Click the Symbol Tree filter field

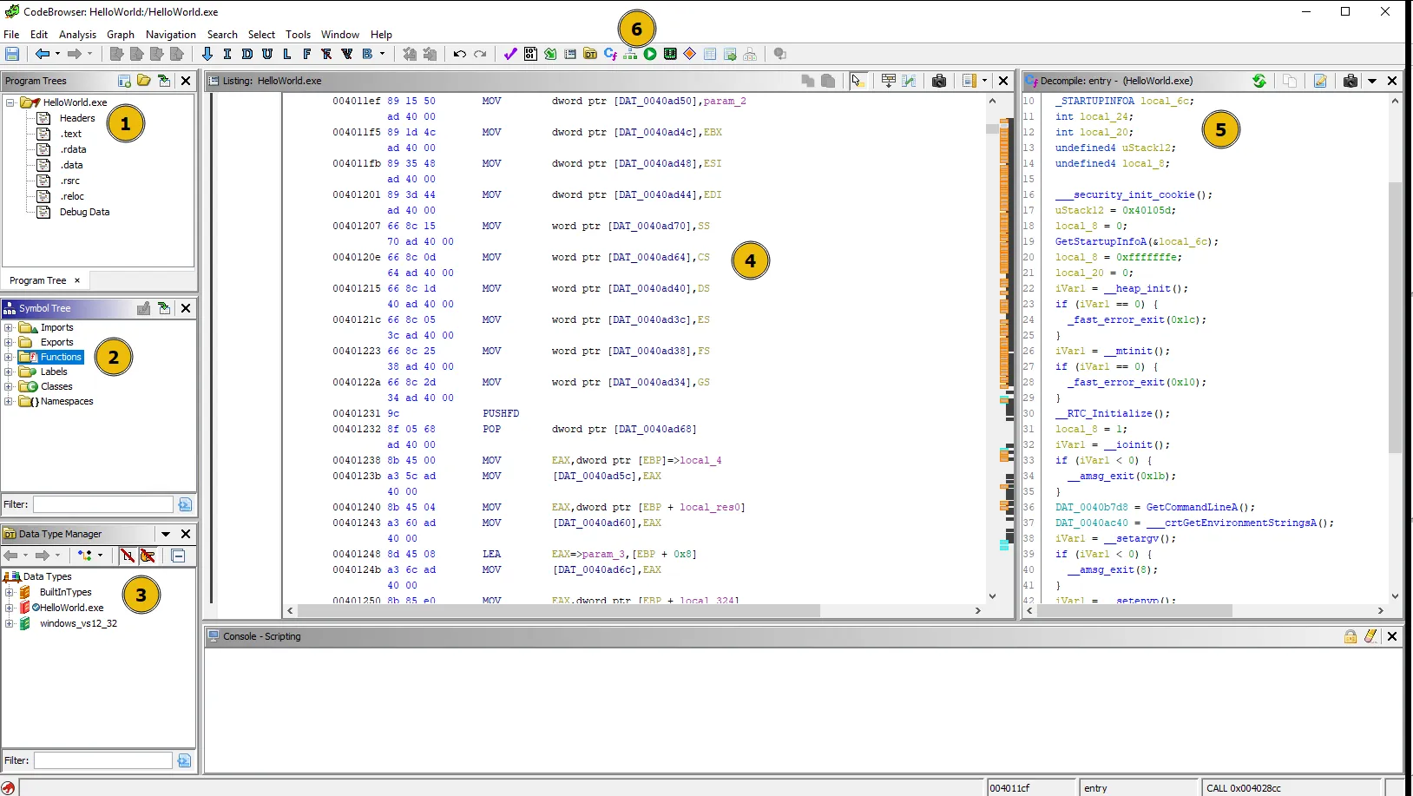[x=103, y=504]
